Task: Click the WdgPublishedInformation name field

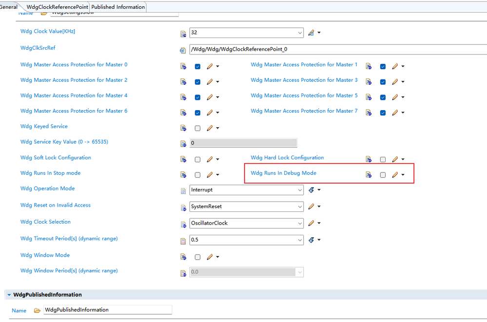Action: point(108,310)
